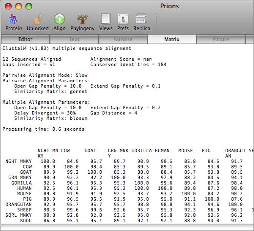Click the Protein toolbar icon

pos(14,19)
